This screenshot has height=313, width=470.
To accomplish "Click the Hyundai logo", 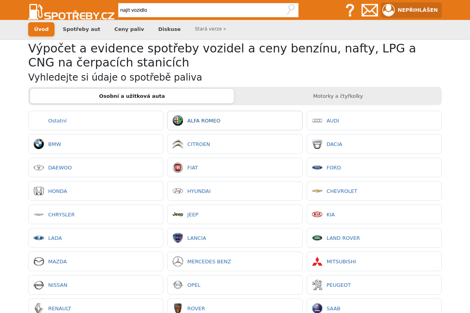I will [x=178, y=191].
